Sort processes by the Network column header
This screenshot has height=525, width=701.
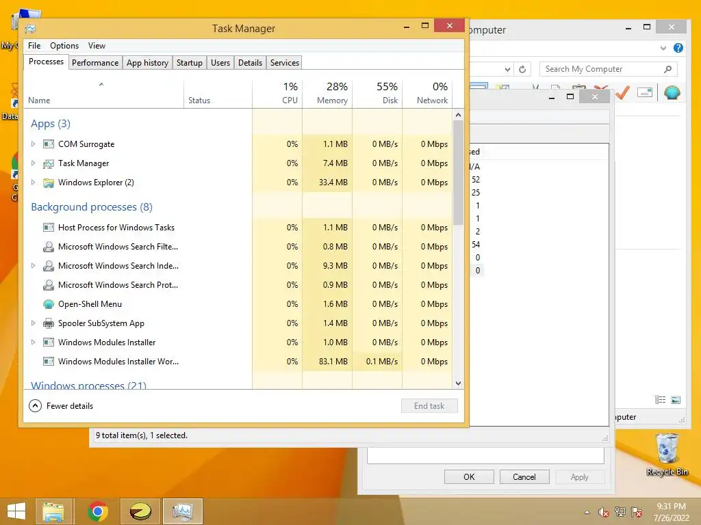pyautogui.click(x=427, y=93)
